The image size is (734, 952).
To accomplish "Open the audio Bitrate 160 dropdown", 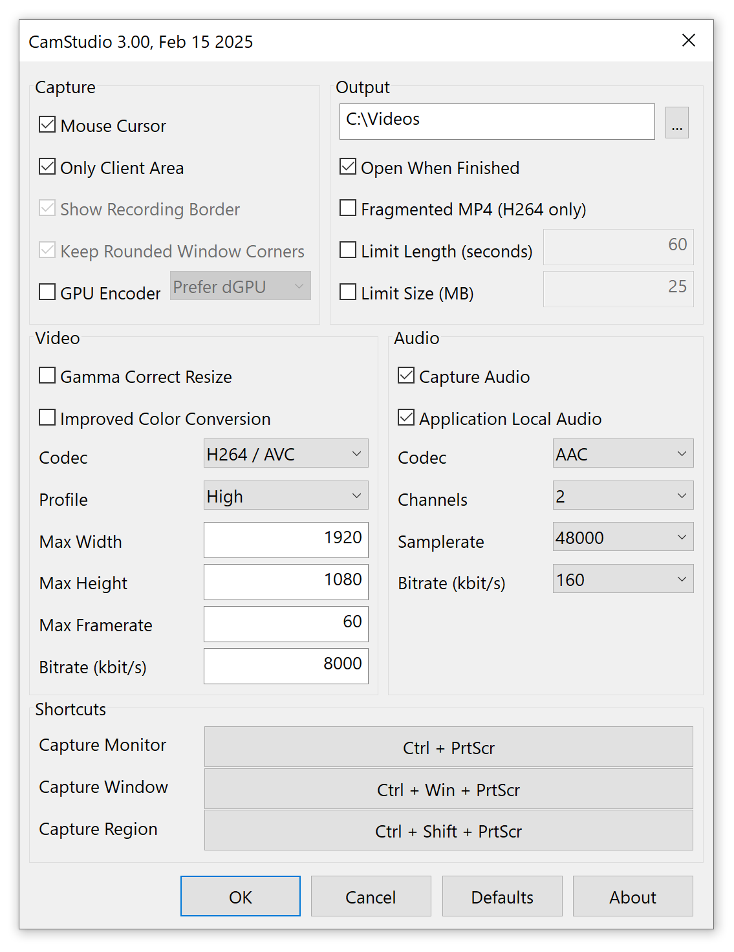I will click(x=623, y=579).
